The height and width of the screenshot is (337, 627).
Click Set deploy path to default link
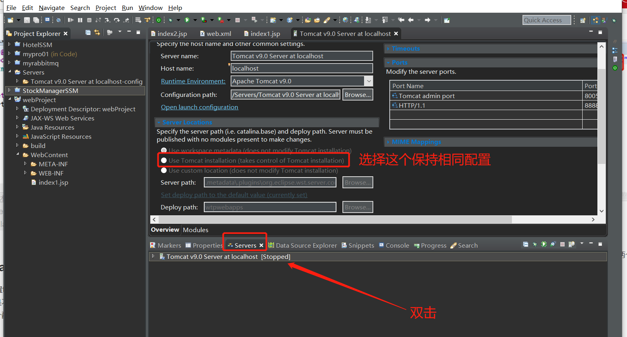(x=234, y=195)
